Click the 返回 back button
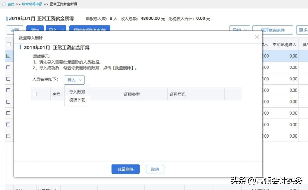The width and height of the screenshot is (308, 190). 15,30
